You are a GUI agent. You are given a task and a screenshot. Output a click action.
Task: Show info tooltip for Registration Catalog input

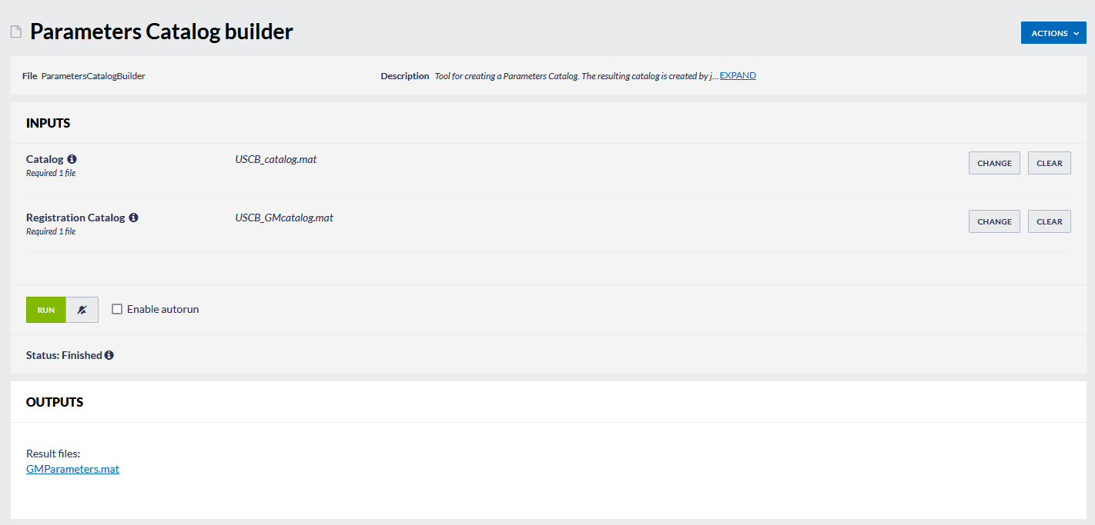(133, 218)
